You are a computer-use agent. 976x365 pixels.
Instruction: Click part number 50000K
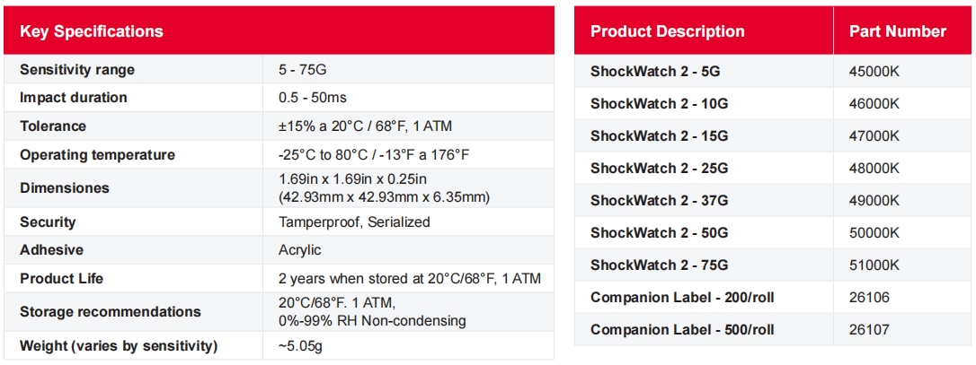(x=874, y=233)
